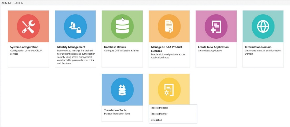Open Translation Tools database-arrows icon
This screenshot has width=290, height=127.
[122, 90]
